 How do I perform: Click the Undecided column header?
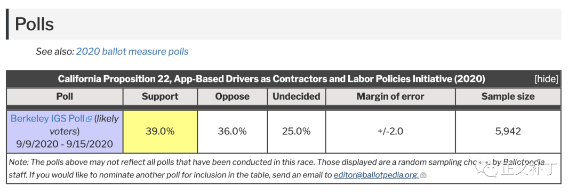click(296, 96)
